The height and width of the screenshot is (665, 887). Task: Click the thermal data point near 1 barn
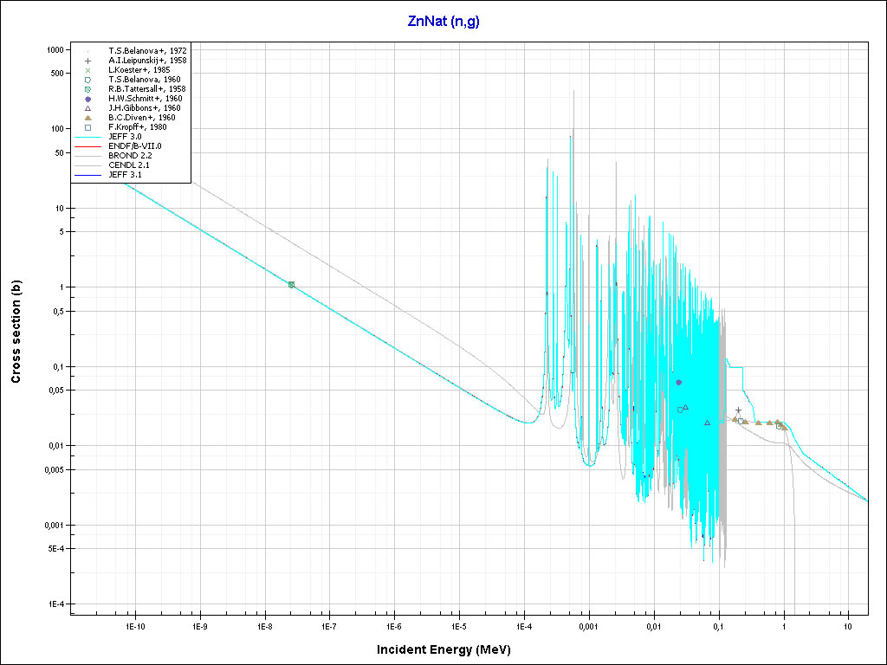[x=291, y=285]
